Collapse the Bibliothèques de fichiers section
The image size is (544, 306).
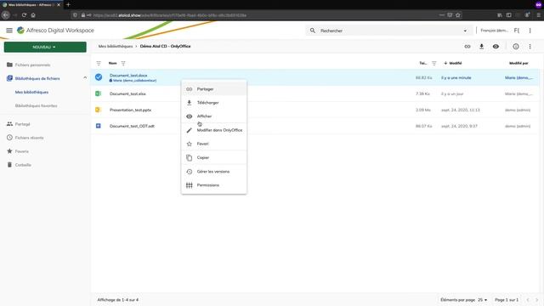pos(85,78)
